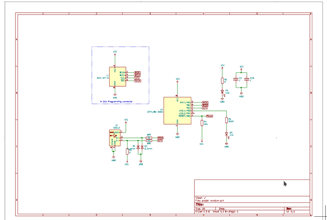Click the D3 LED symbol
Image resolution: width=327 pixels, height=220 pixels.
pyautogui.click(x=226, y=135)
